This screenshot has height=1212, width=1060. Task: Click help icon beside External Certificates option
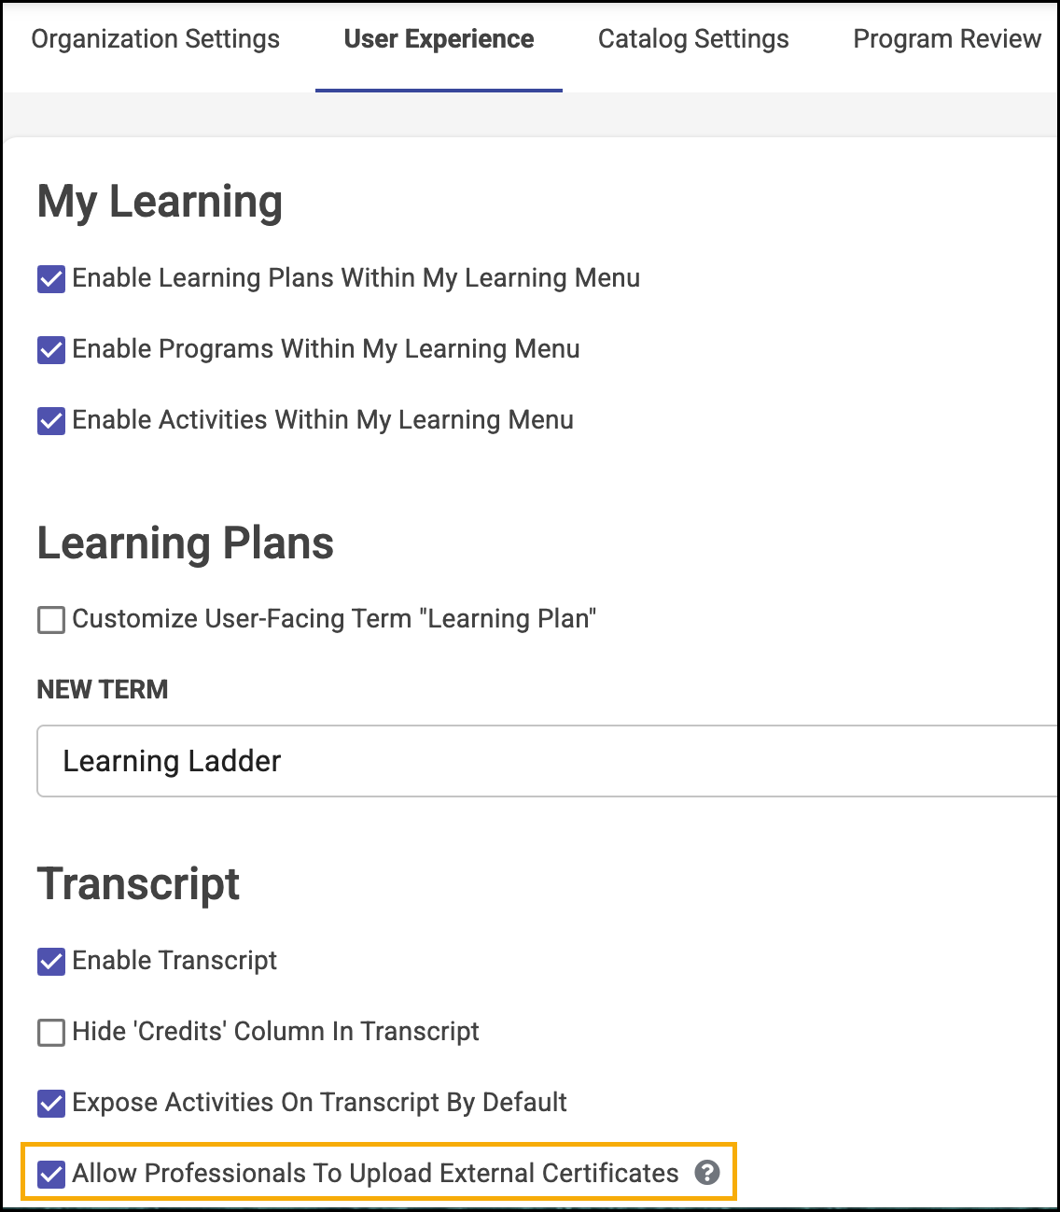click(x=707, y=1173)
